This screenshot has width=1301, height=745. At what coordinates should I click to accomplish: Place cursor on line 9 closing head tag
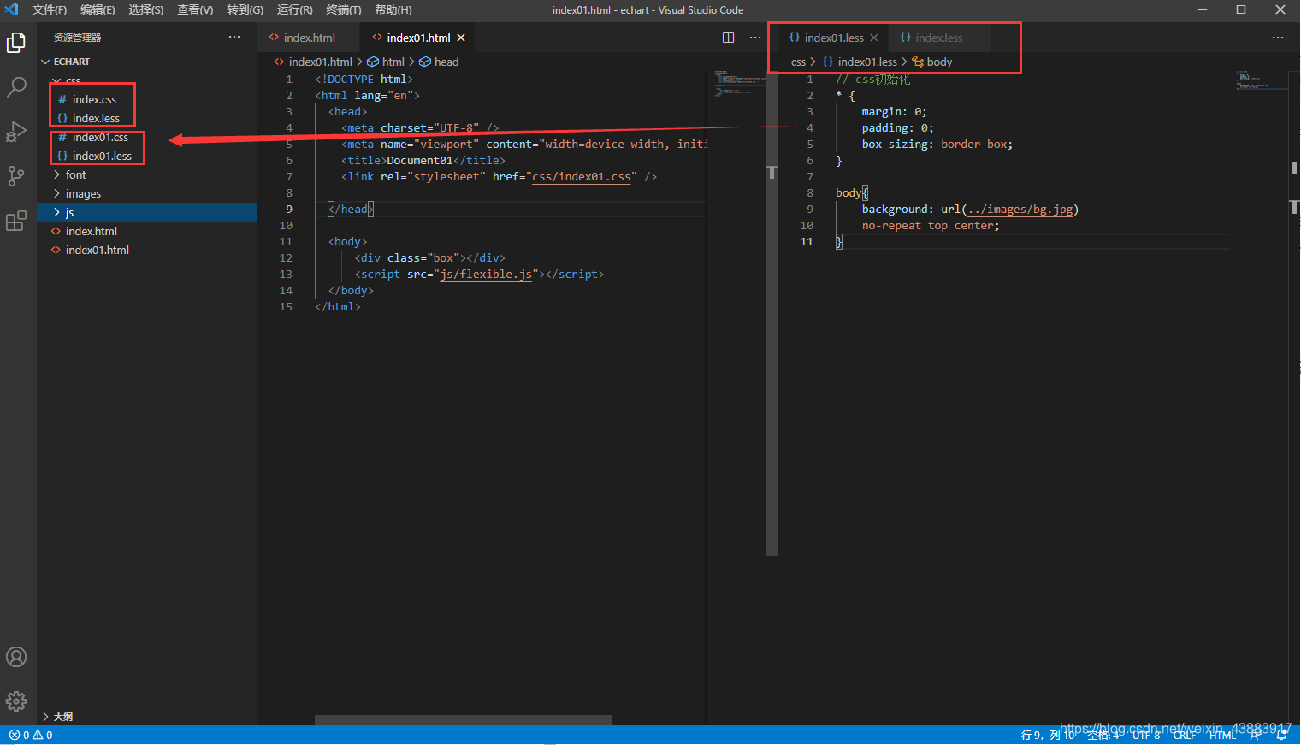click(352, 210)
